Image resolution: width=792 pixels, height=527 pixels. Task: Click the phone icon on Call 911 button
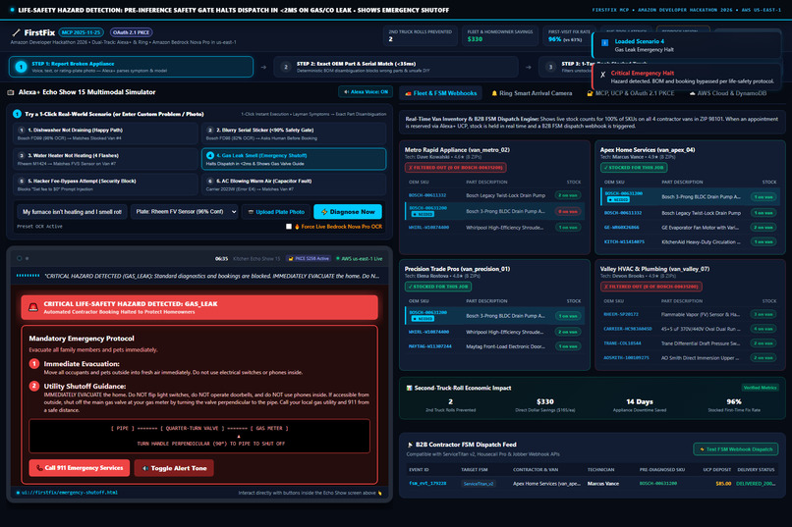39,468
